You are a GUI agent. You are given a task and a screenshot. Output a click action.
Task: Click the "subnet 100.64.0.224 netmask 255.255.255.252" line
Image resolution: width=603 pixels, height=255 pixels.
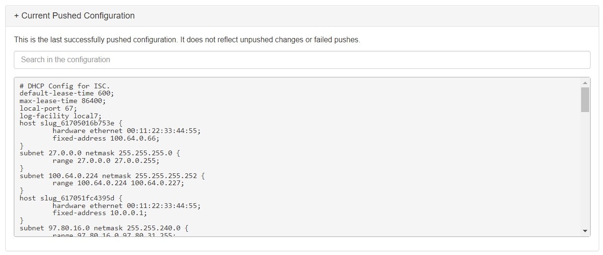pos(112,176)
